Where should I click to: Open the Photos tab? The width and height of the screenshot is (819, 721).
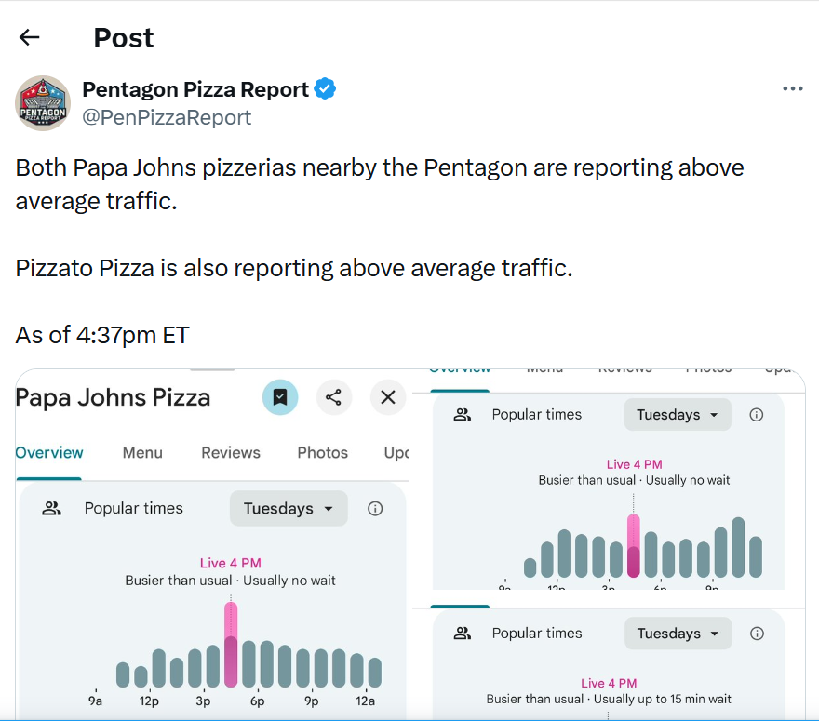click(322, 453)
